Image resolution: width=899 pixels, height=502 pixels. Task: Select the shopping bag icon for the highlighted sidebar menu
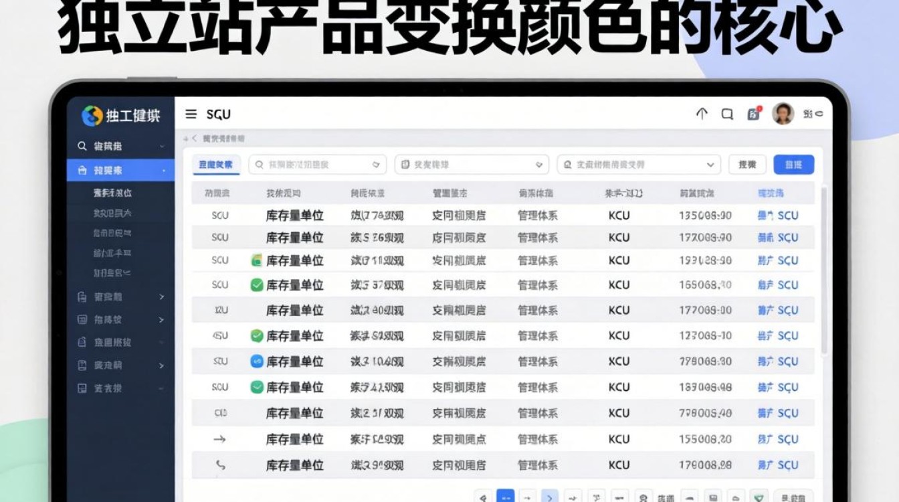(83, 170)
